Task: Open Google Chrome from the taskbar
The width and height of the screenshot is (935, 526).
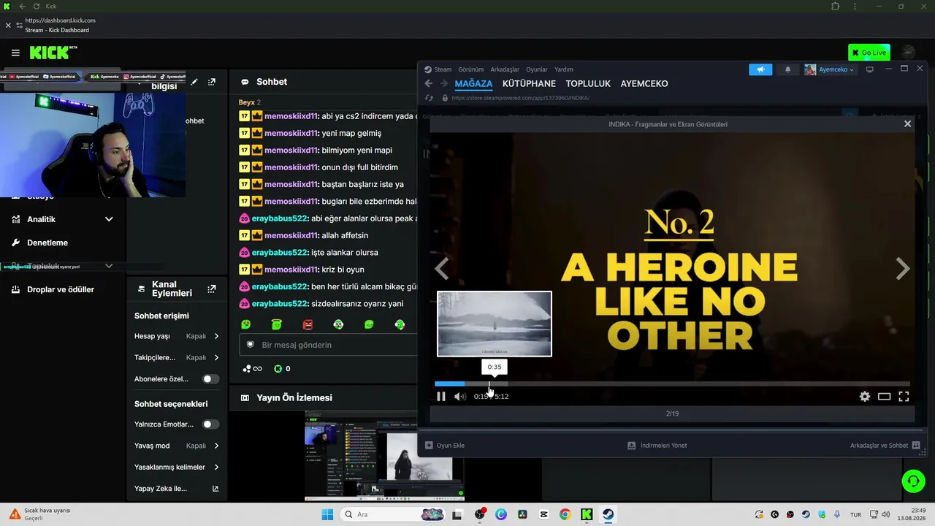Action: click(x=565, y=514)
